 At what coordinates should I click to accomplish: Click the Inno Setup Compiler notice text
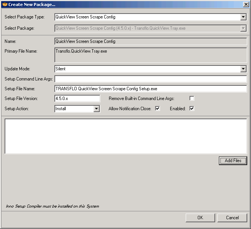coord(52,206)
